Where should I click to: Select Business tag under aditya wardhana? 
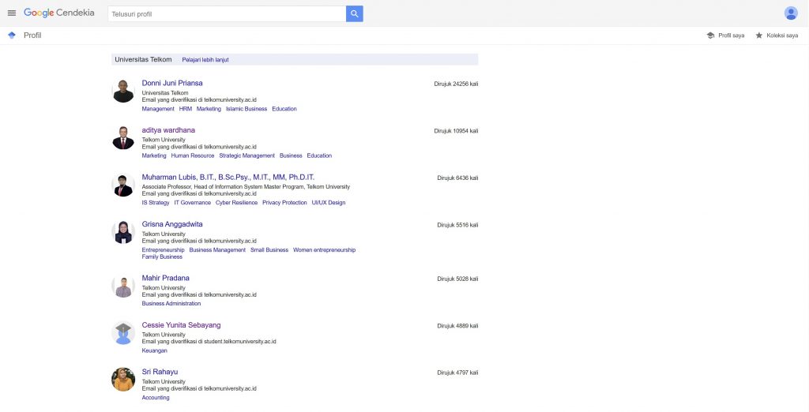(x=291, y=155)
